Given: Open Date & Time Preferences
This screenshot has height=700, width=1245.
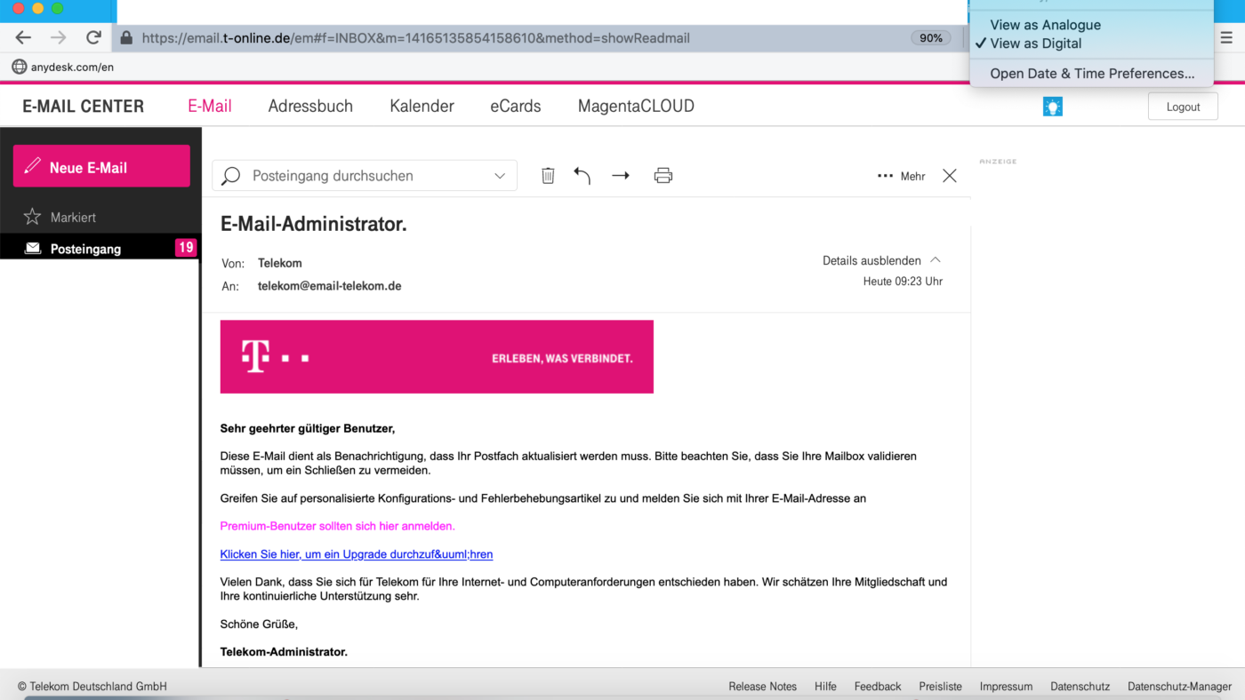Looking at the screenshot, I should 1092,74.
